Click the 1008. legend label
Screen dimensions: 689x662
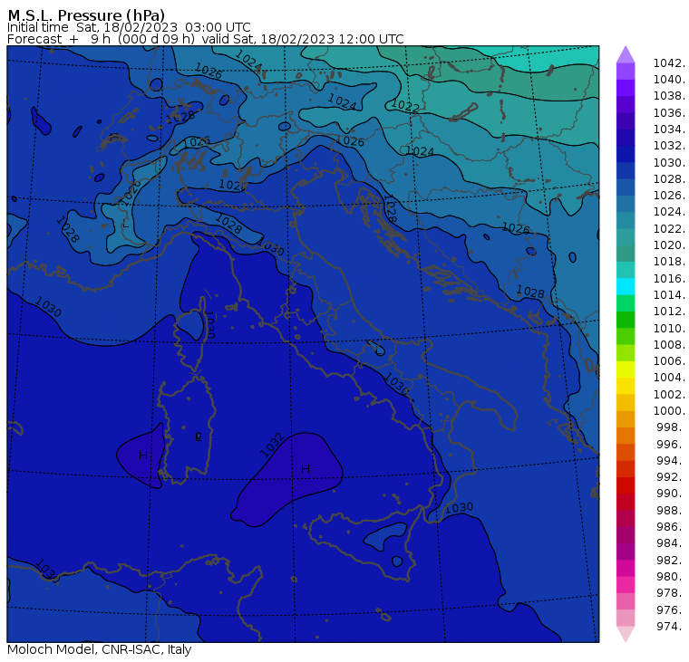point(669,345)
